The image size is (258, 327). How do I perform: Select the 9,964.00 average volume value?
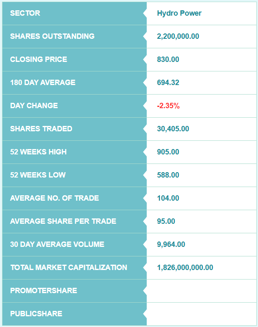[171, 244]
